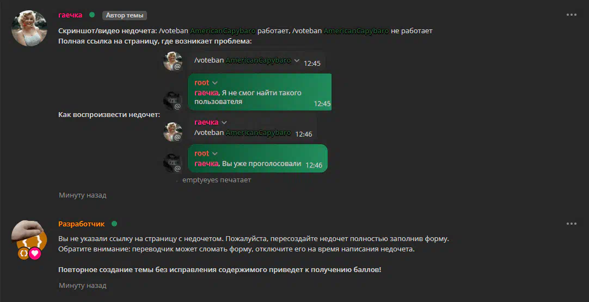
Task: Open гаечка's profile from the post header
Action: click(70, 15)
